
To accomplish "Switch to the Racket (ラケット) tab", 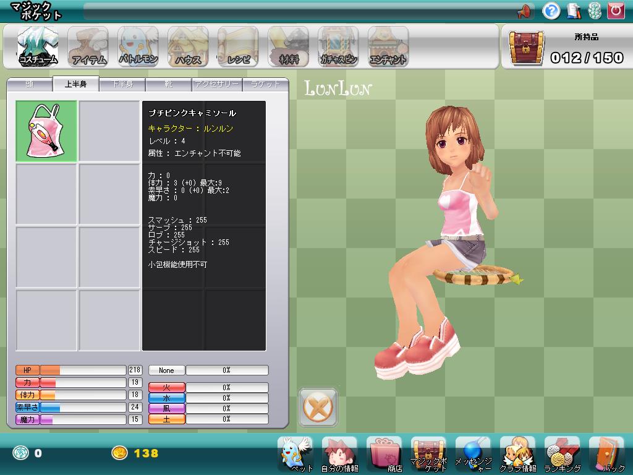I will click(265, 85).
